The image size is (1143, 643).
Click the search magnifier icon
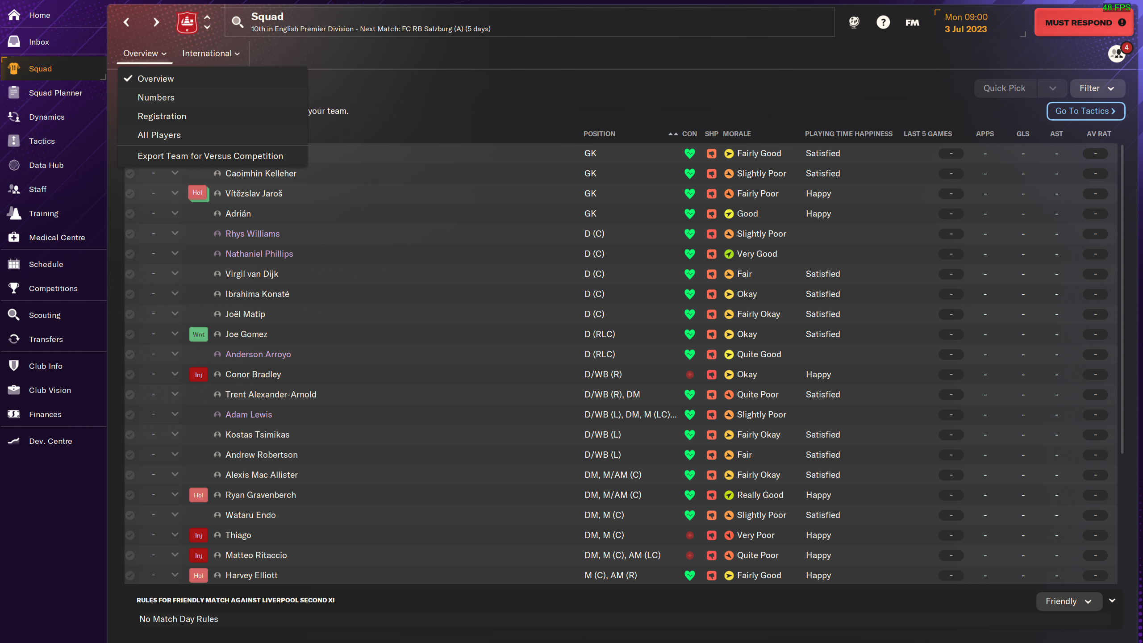coord(238,22)
